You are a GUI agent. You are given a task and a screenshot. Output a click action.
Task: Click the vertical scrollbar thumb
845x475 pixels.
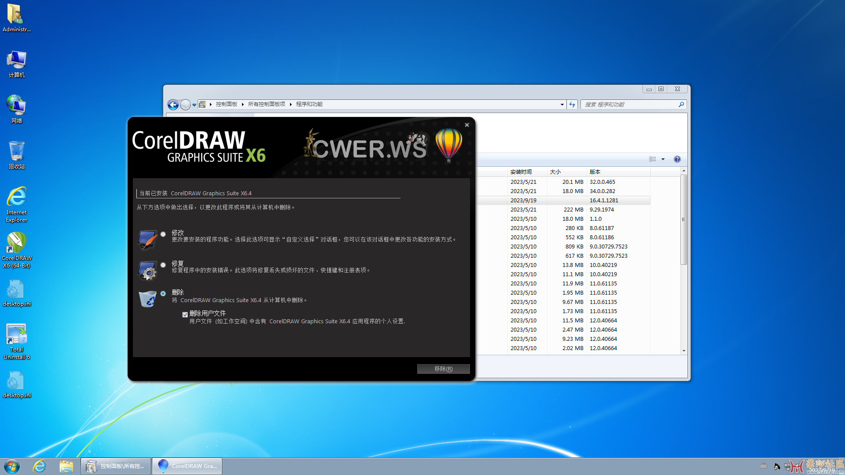683,219
